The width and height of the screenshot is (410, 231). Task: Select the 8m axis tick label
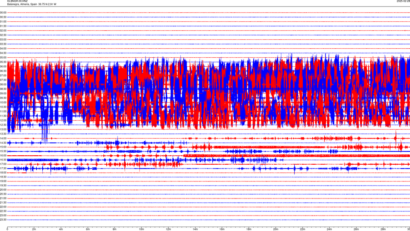pyautogui.click(x=114, y=229)
